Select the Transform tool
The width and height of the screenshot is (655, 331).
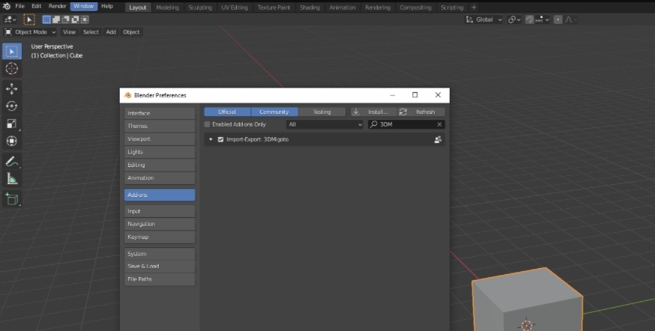tap(12, 141)
